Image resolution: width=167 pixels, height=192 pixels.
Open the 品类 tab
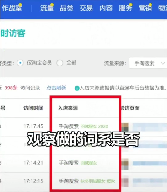(x=66, y=8)
